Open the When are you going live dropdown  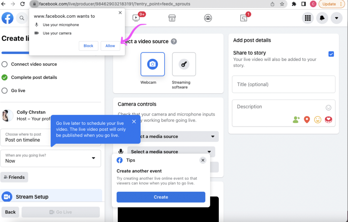coord(51,158)
